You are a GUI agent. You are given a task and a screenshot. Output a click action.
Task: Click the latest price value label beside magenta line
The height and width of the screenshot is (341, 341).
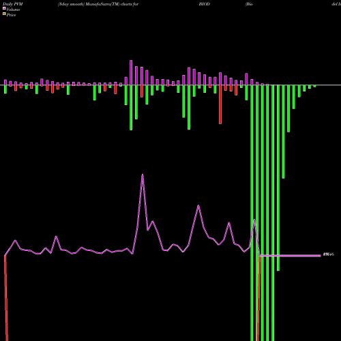coord(329,254)
